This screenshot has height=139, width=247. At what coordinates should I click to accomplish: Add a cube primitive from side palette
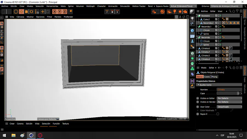(192, 30)
